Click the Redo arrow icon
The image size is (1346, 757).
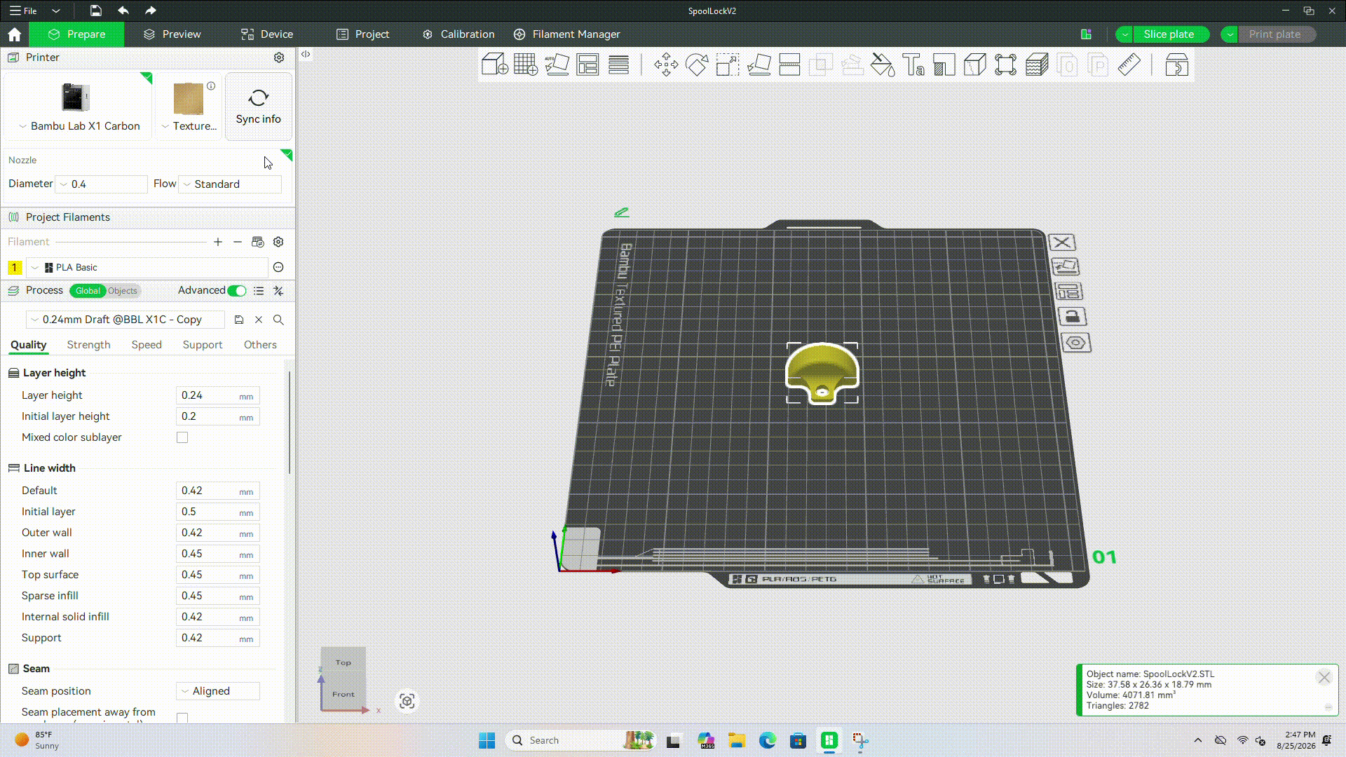tap(151, 11)
